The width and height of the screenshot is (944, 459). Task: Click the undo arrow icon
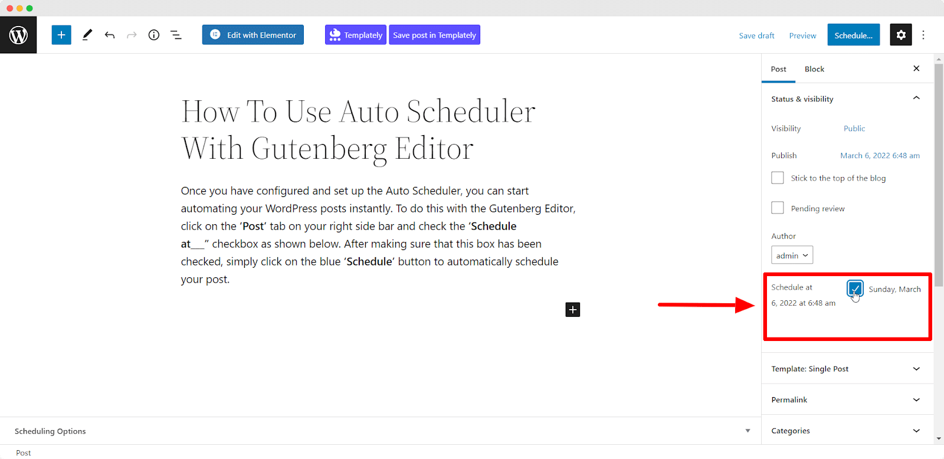pyautogui.click(x=110, y=35)
